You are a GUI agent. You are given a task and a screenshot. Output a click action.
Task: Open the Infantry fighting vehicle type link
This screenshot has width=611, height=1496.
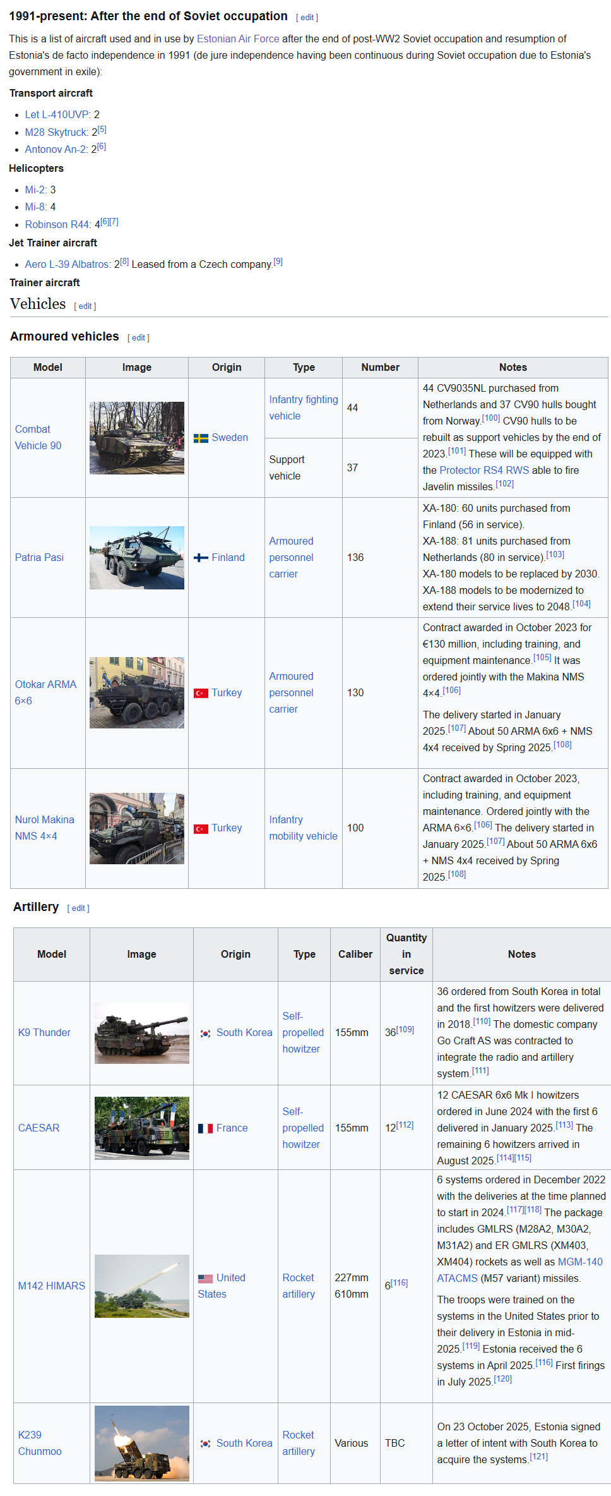(x=304, y=408)
